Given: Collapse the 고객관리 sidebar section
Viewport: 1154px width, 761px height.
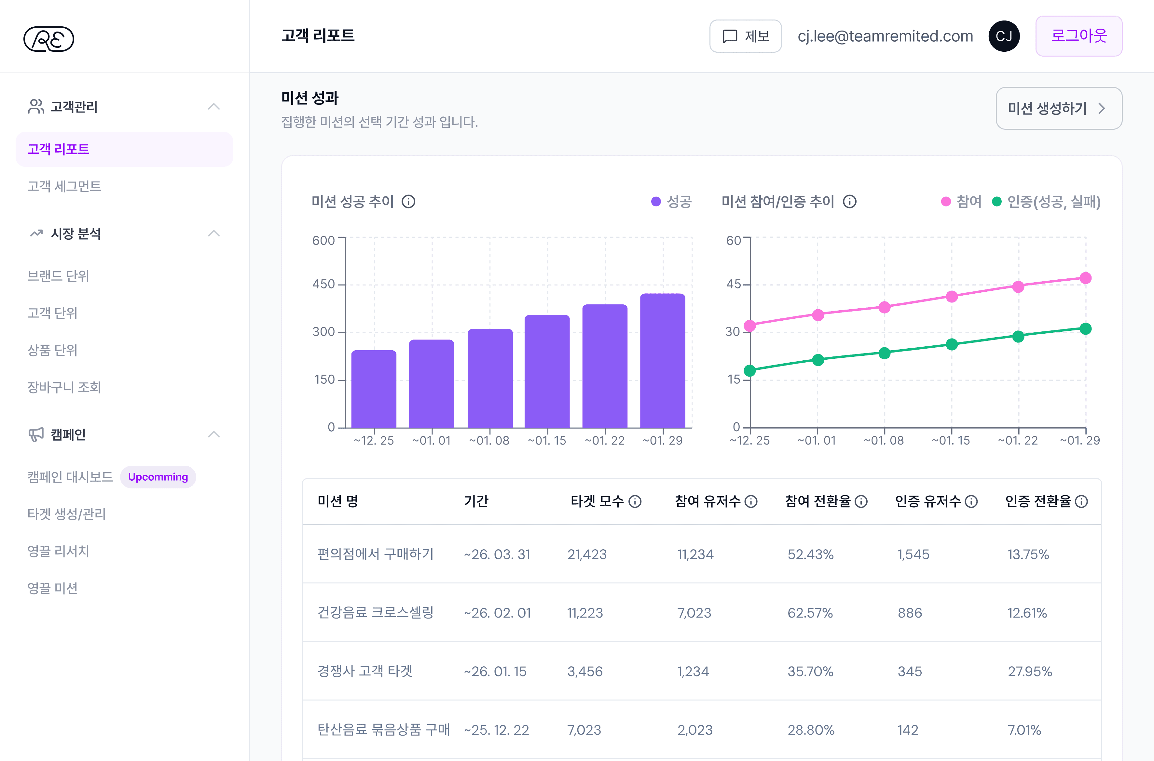Looking at the screenshot, I should point(214,106).
